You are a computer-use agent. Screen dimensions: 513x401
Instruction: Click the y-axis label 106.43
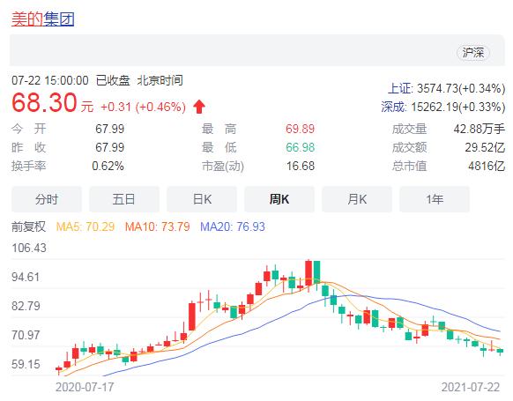tap(29, 248)
